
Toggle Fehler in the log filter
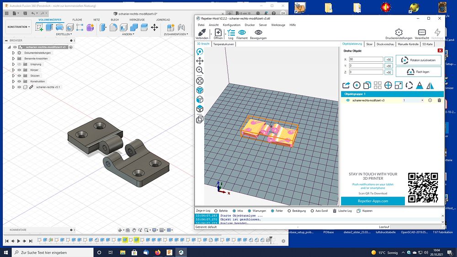pos(272,211)
